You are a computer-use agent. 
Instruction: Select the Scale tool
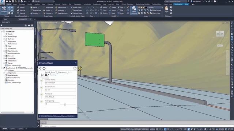coord(112,13)
